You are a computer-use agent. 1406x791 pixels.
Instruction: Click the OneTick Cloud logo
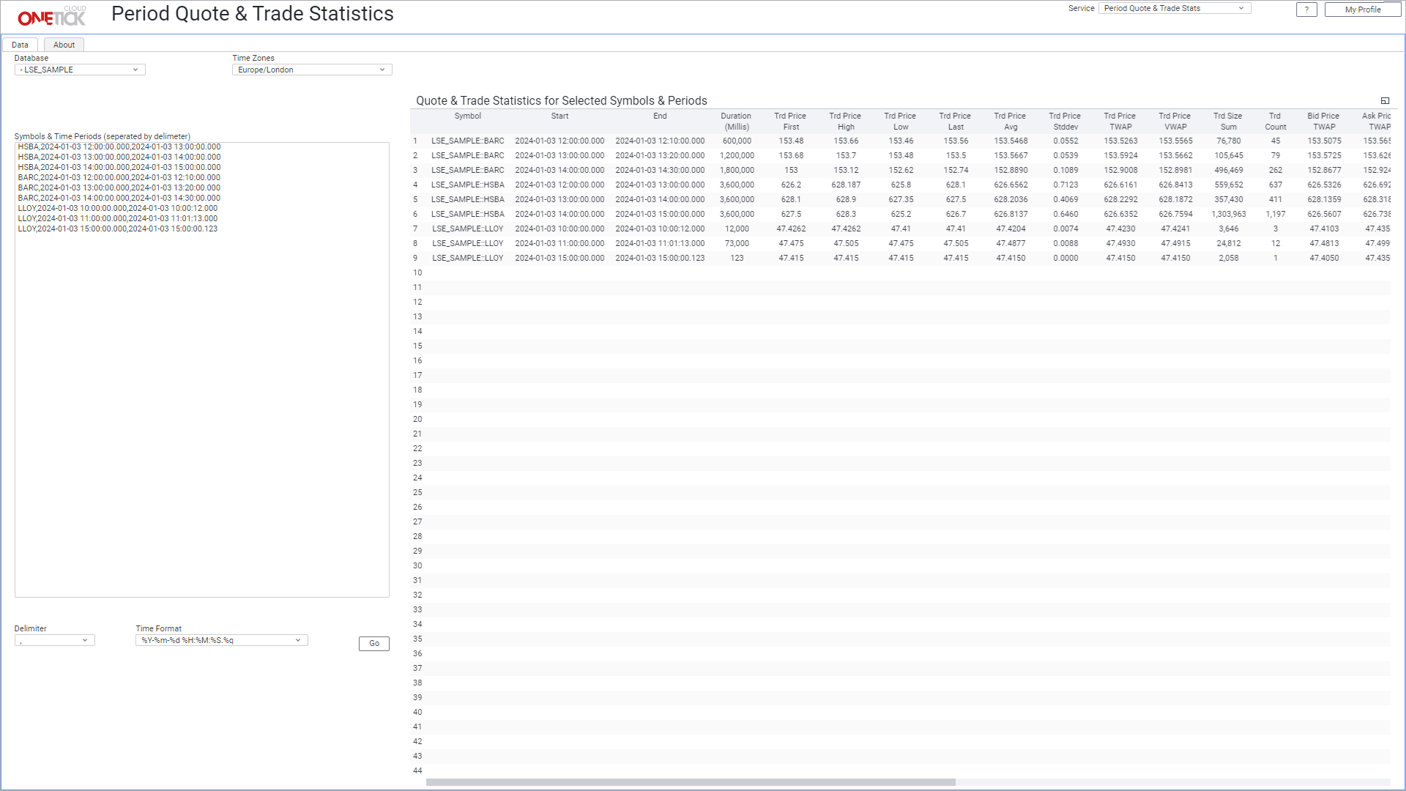click(52, 16)
